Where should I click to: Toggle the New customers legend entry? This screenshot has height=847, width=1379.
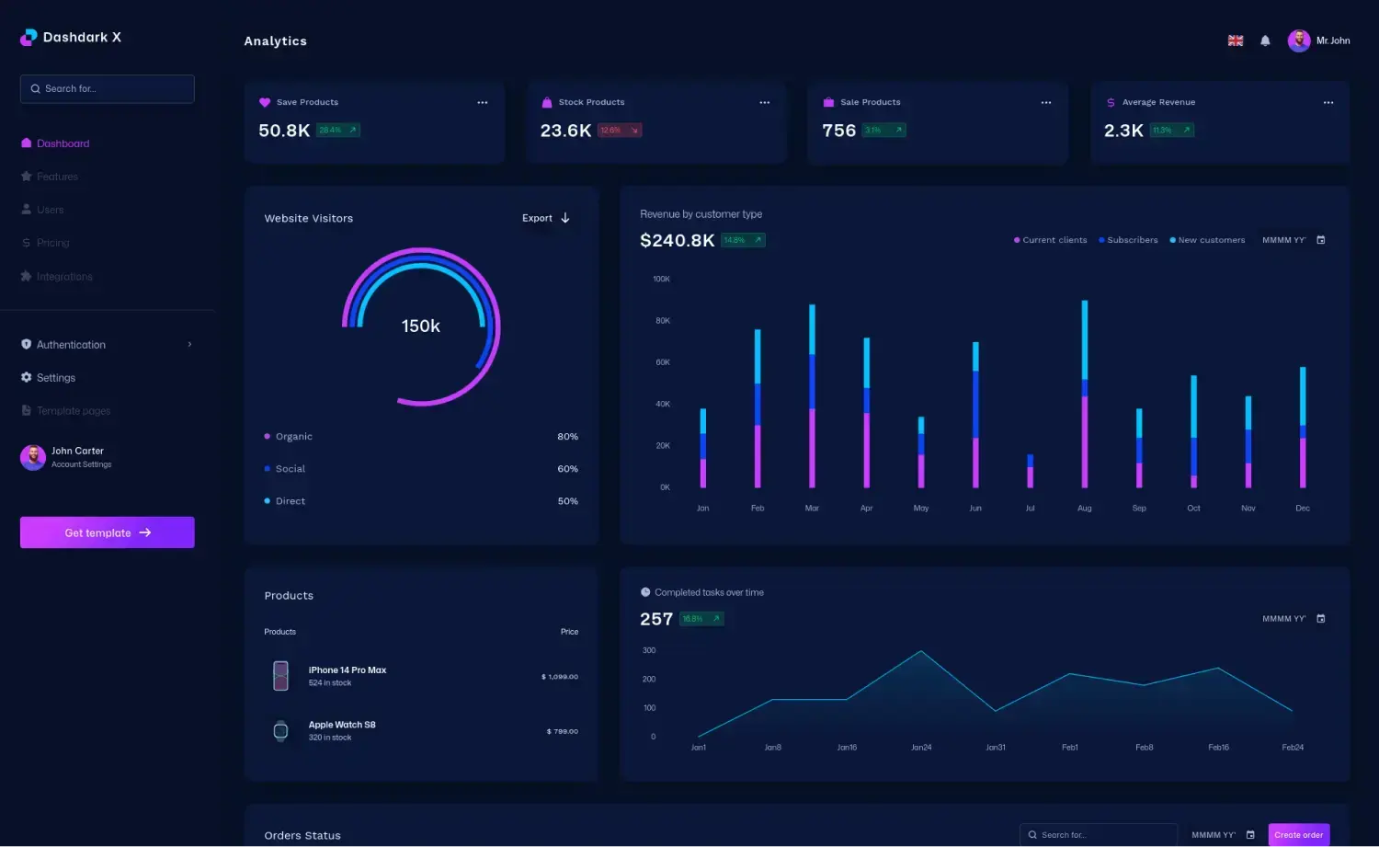pyautogui.click(x=1207, y=239)
